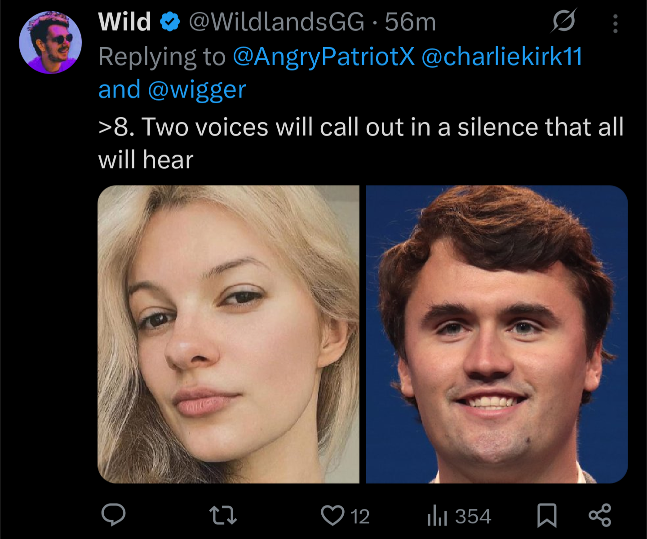Click the reply speech bubble icon
Screen dimensions: 647x539
pos(113,515)
